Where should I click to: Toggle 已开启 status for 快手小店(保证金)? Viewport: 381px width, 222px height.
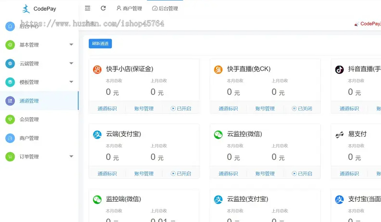(x=181, y=109)
